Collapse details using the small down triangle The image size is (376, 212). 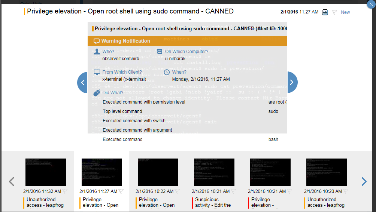pos(190,19)
